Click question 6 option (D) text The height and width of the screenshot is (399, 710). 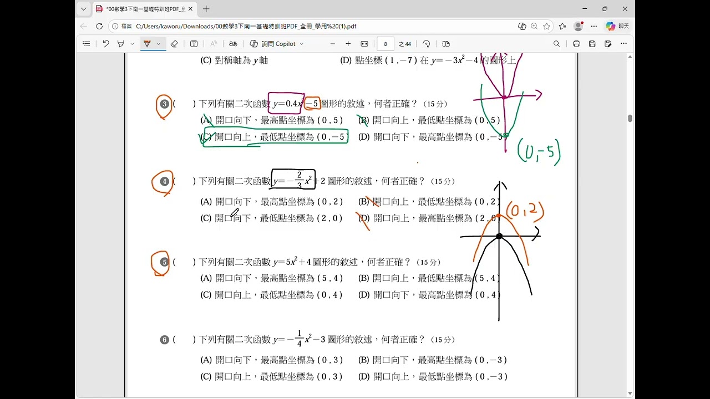(x=433, y=377)
